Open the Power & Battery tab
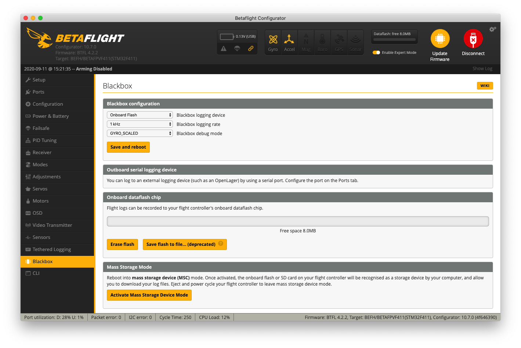 click(57, 116)
